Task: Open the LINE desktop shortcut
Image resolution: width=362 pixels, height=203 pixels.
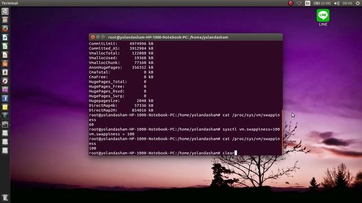Action: 323,17
